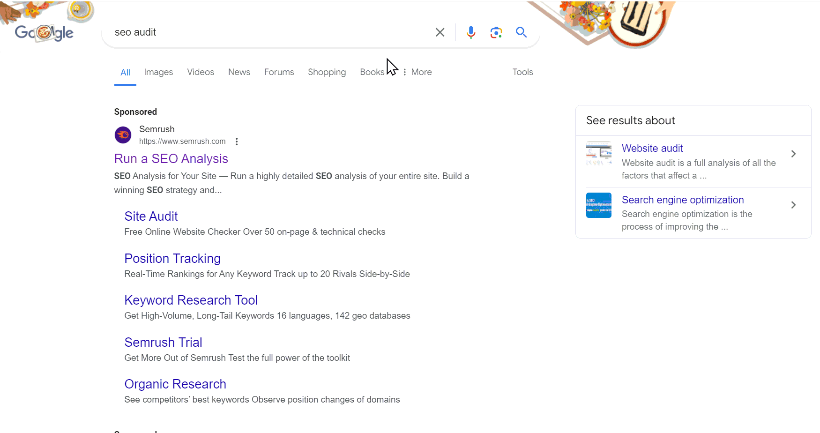Click the Website audit title link
Image resolution: width=820 pixels, height=433 pixels.
(x=652, y=149)
